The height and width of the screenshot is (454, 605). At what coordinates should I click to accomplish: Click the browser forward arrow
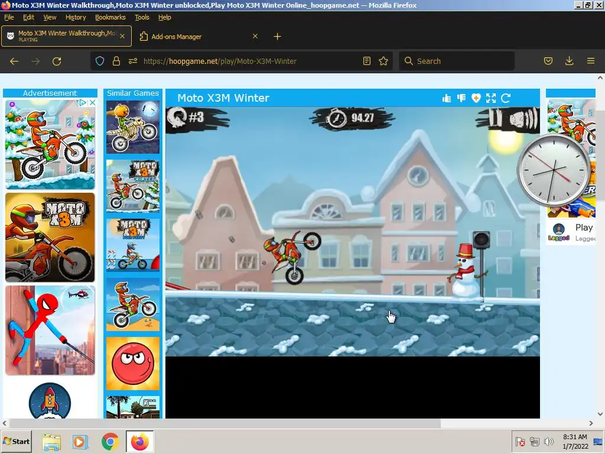(x=35, y=61)
